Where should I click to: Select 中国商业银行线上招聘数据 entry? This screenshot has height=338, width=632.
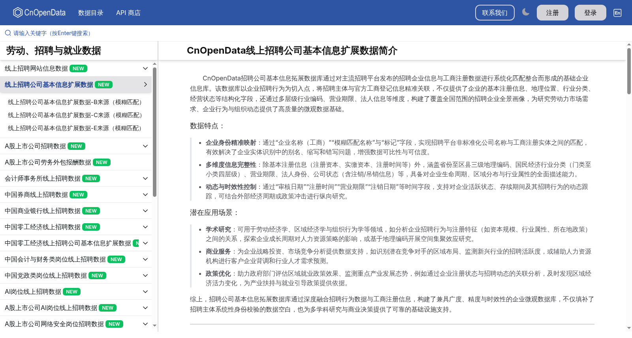[43, 211]
